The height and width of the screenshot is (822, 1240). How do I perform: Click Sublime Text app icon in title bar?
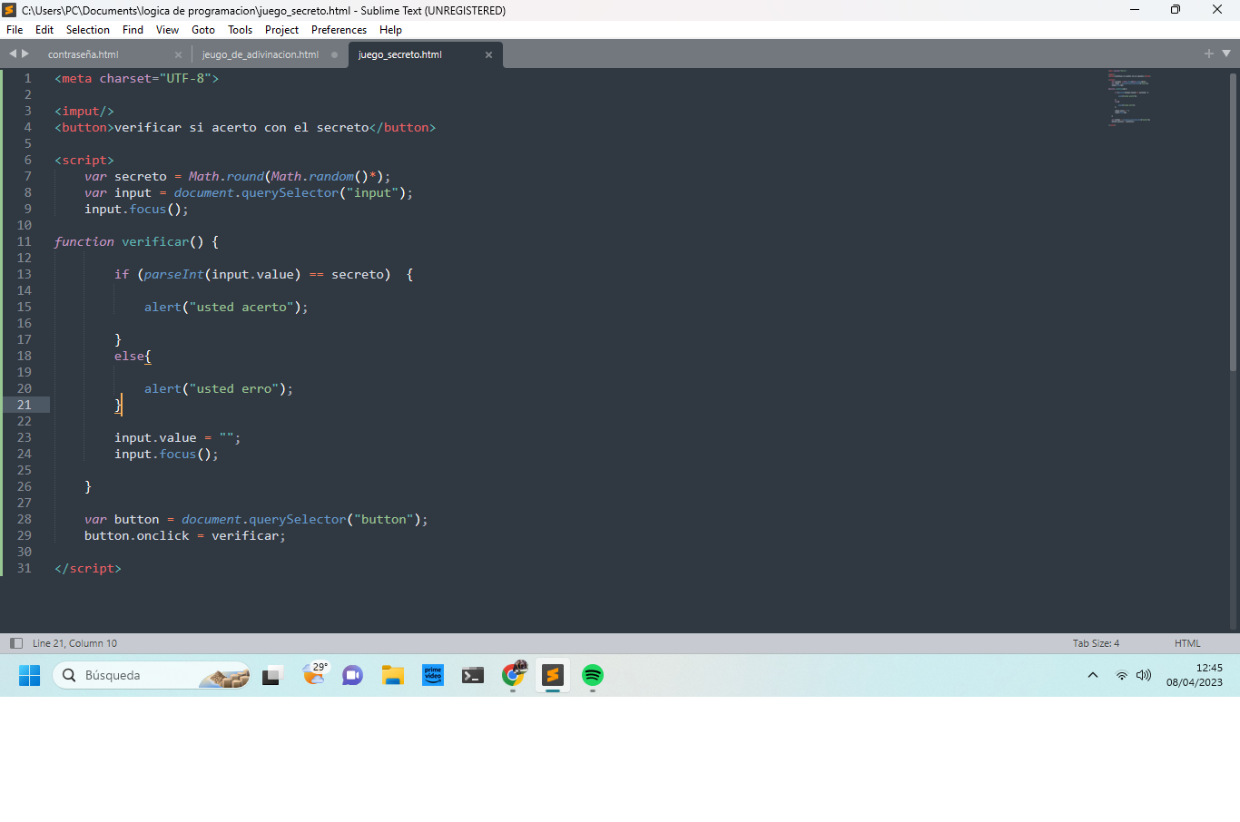(9, 10)
